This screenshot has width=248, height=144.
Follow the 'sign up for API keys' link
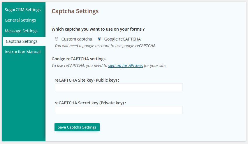(125, 66)
